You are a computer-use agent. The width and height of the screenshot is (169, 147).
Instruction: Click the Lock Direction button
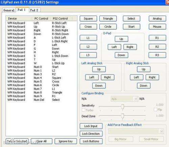pyautogui.click(x=91, y=134)
